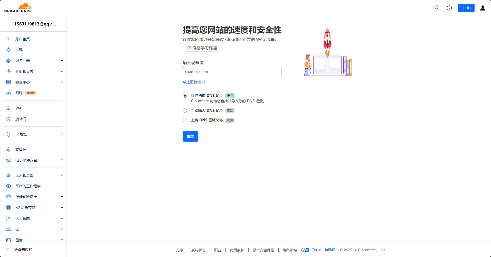The image size is (491, 257).
Task: Click the collapse sidebar double-chevron icon
Action: [7, 250]
